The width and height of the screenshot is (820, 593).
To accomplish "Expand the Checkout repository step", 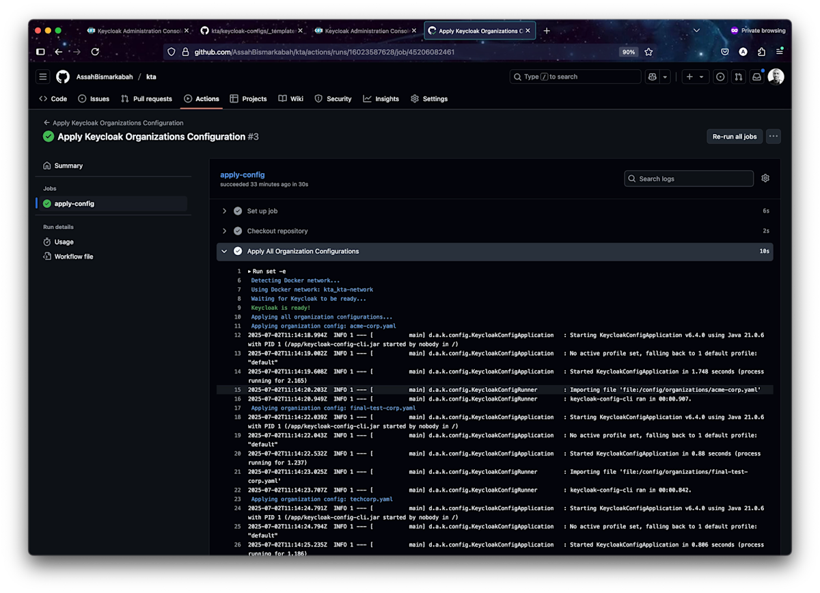I will [495, 231].
